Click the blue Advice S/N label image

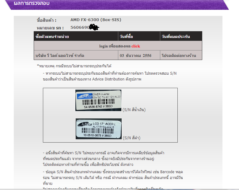click(x=98, y=100)
